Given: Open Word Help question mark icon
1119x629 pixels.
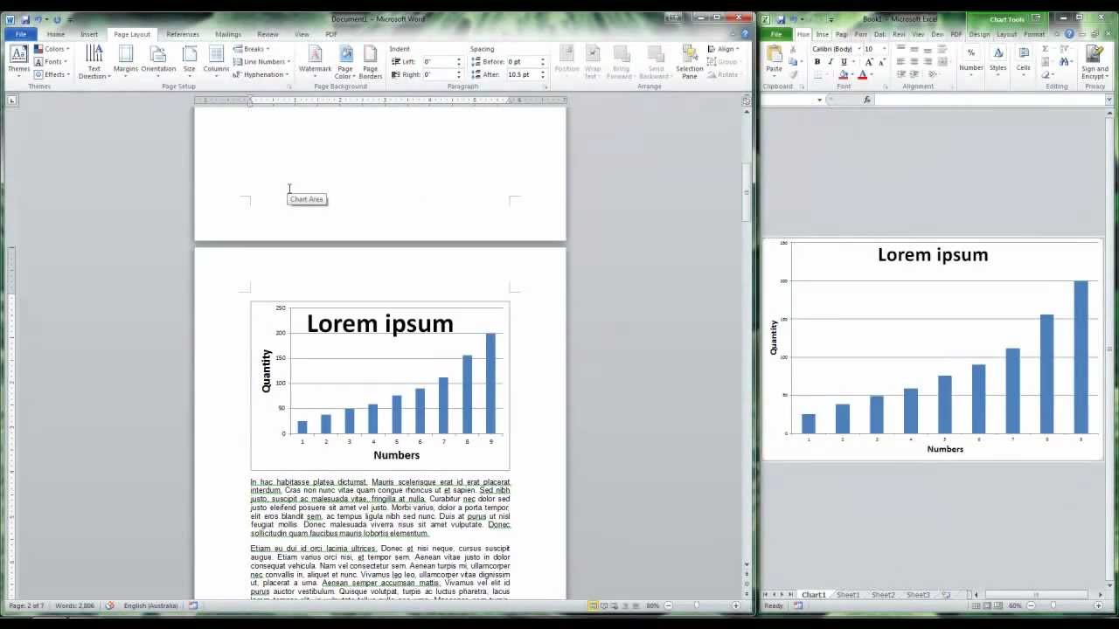Looking at the screenshot, I should pos(746,34).
